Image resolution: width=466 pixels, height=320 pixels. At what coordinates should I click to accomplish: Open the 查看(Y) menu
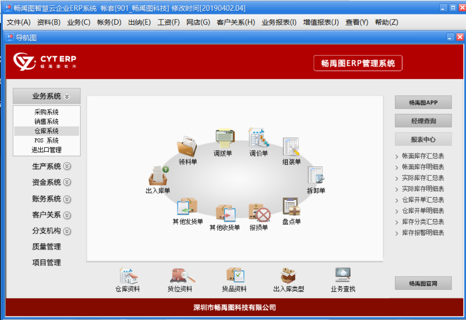(x=357, y=22)
